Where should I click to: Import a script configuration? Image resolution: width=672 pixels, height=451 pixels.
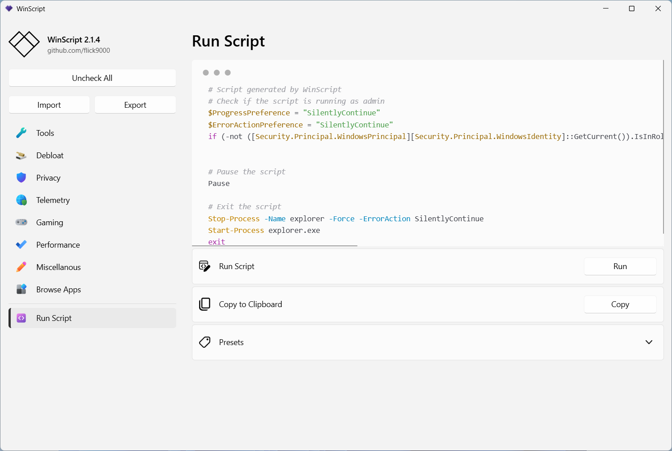pyautogui.click(x=49, y=105)
